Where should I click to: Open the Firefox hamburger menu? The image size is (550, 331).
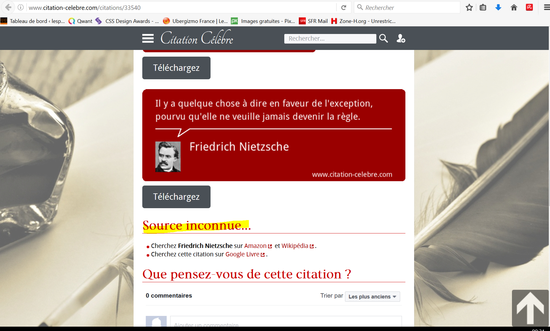click(x=546, y=8)
